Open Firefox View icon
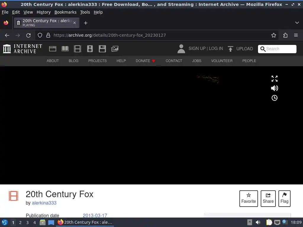The height and width of the screenshot is (227, 303). pyautogui.click(x=6, y=23)
